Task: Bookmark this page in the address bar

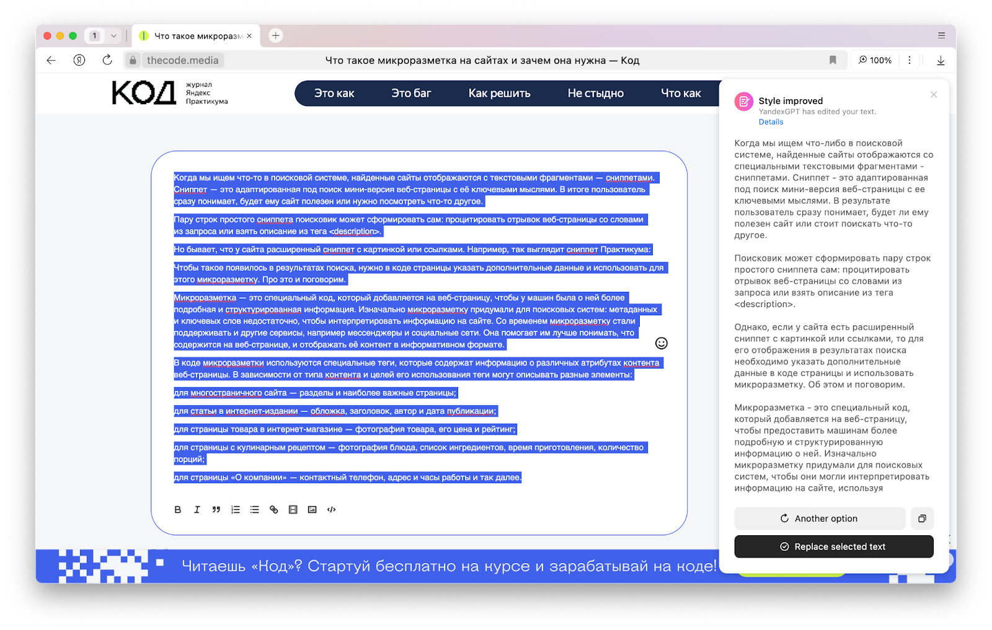Action: click(x=833, y=60)
